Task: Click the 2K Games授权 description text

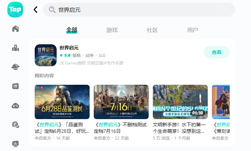Action: pos(91,63)
